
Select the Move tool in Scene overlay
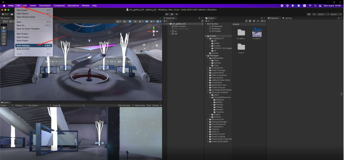coord(4,31)
